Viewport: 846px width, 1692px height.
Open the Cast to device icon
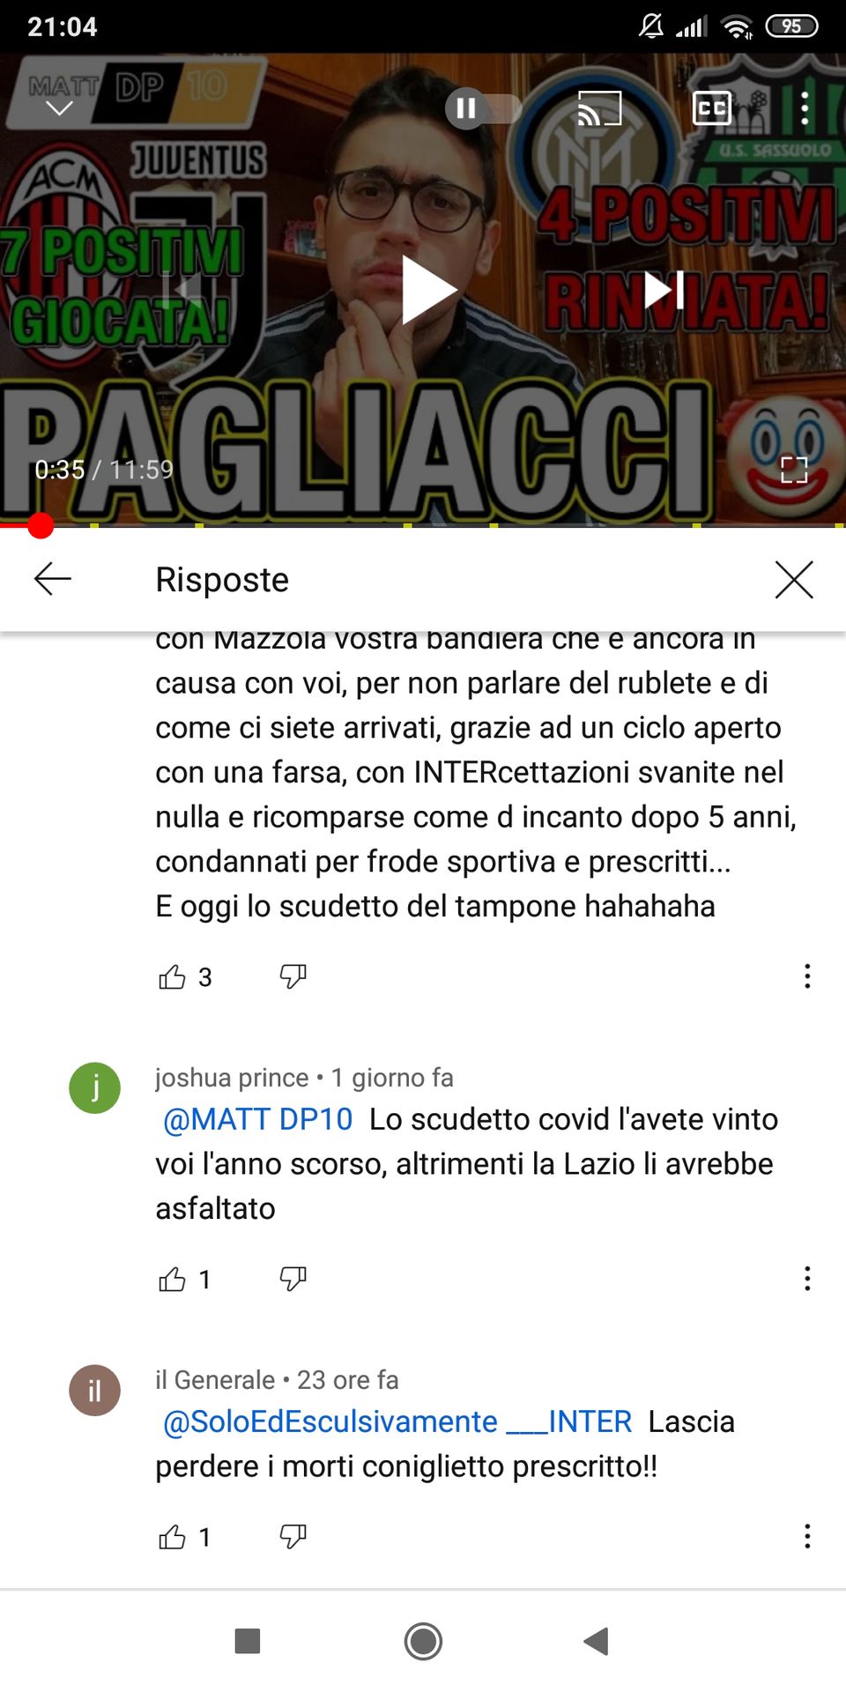599,108
